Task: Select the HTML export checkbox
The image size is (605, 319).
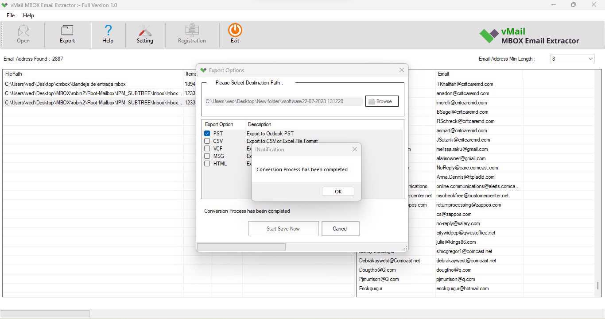Action: click(x=207, y=163)
